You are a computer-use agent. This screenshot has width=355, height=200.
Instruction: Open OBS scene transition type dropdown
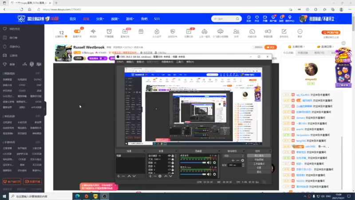234,156
